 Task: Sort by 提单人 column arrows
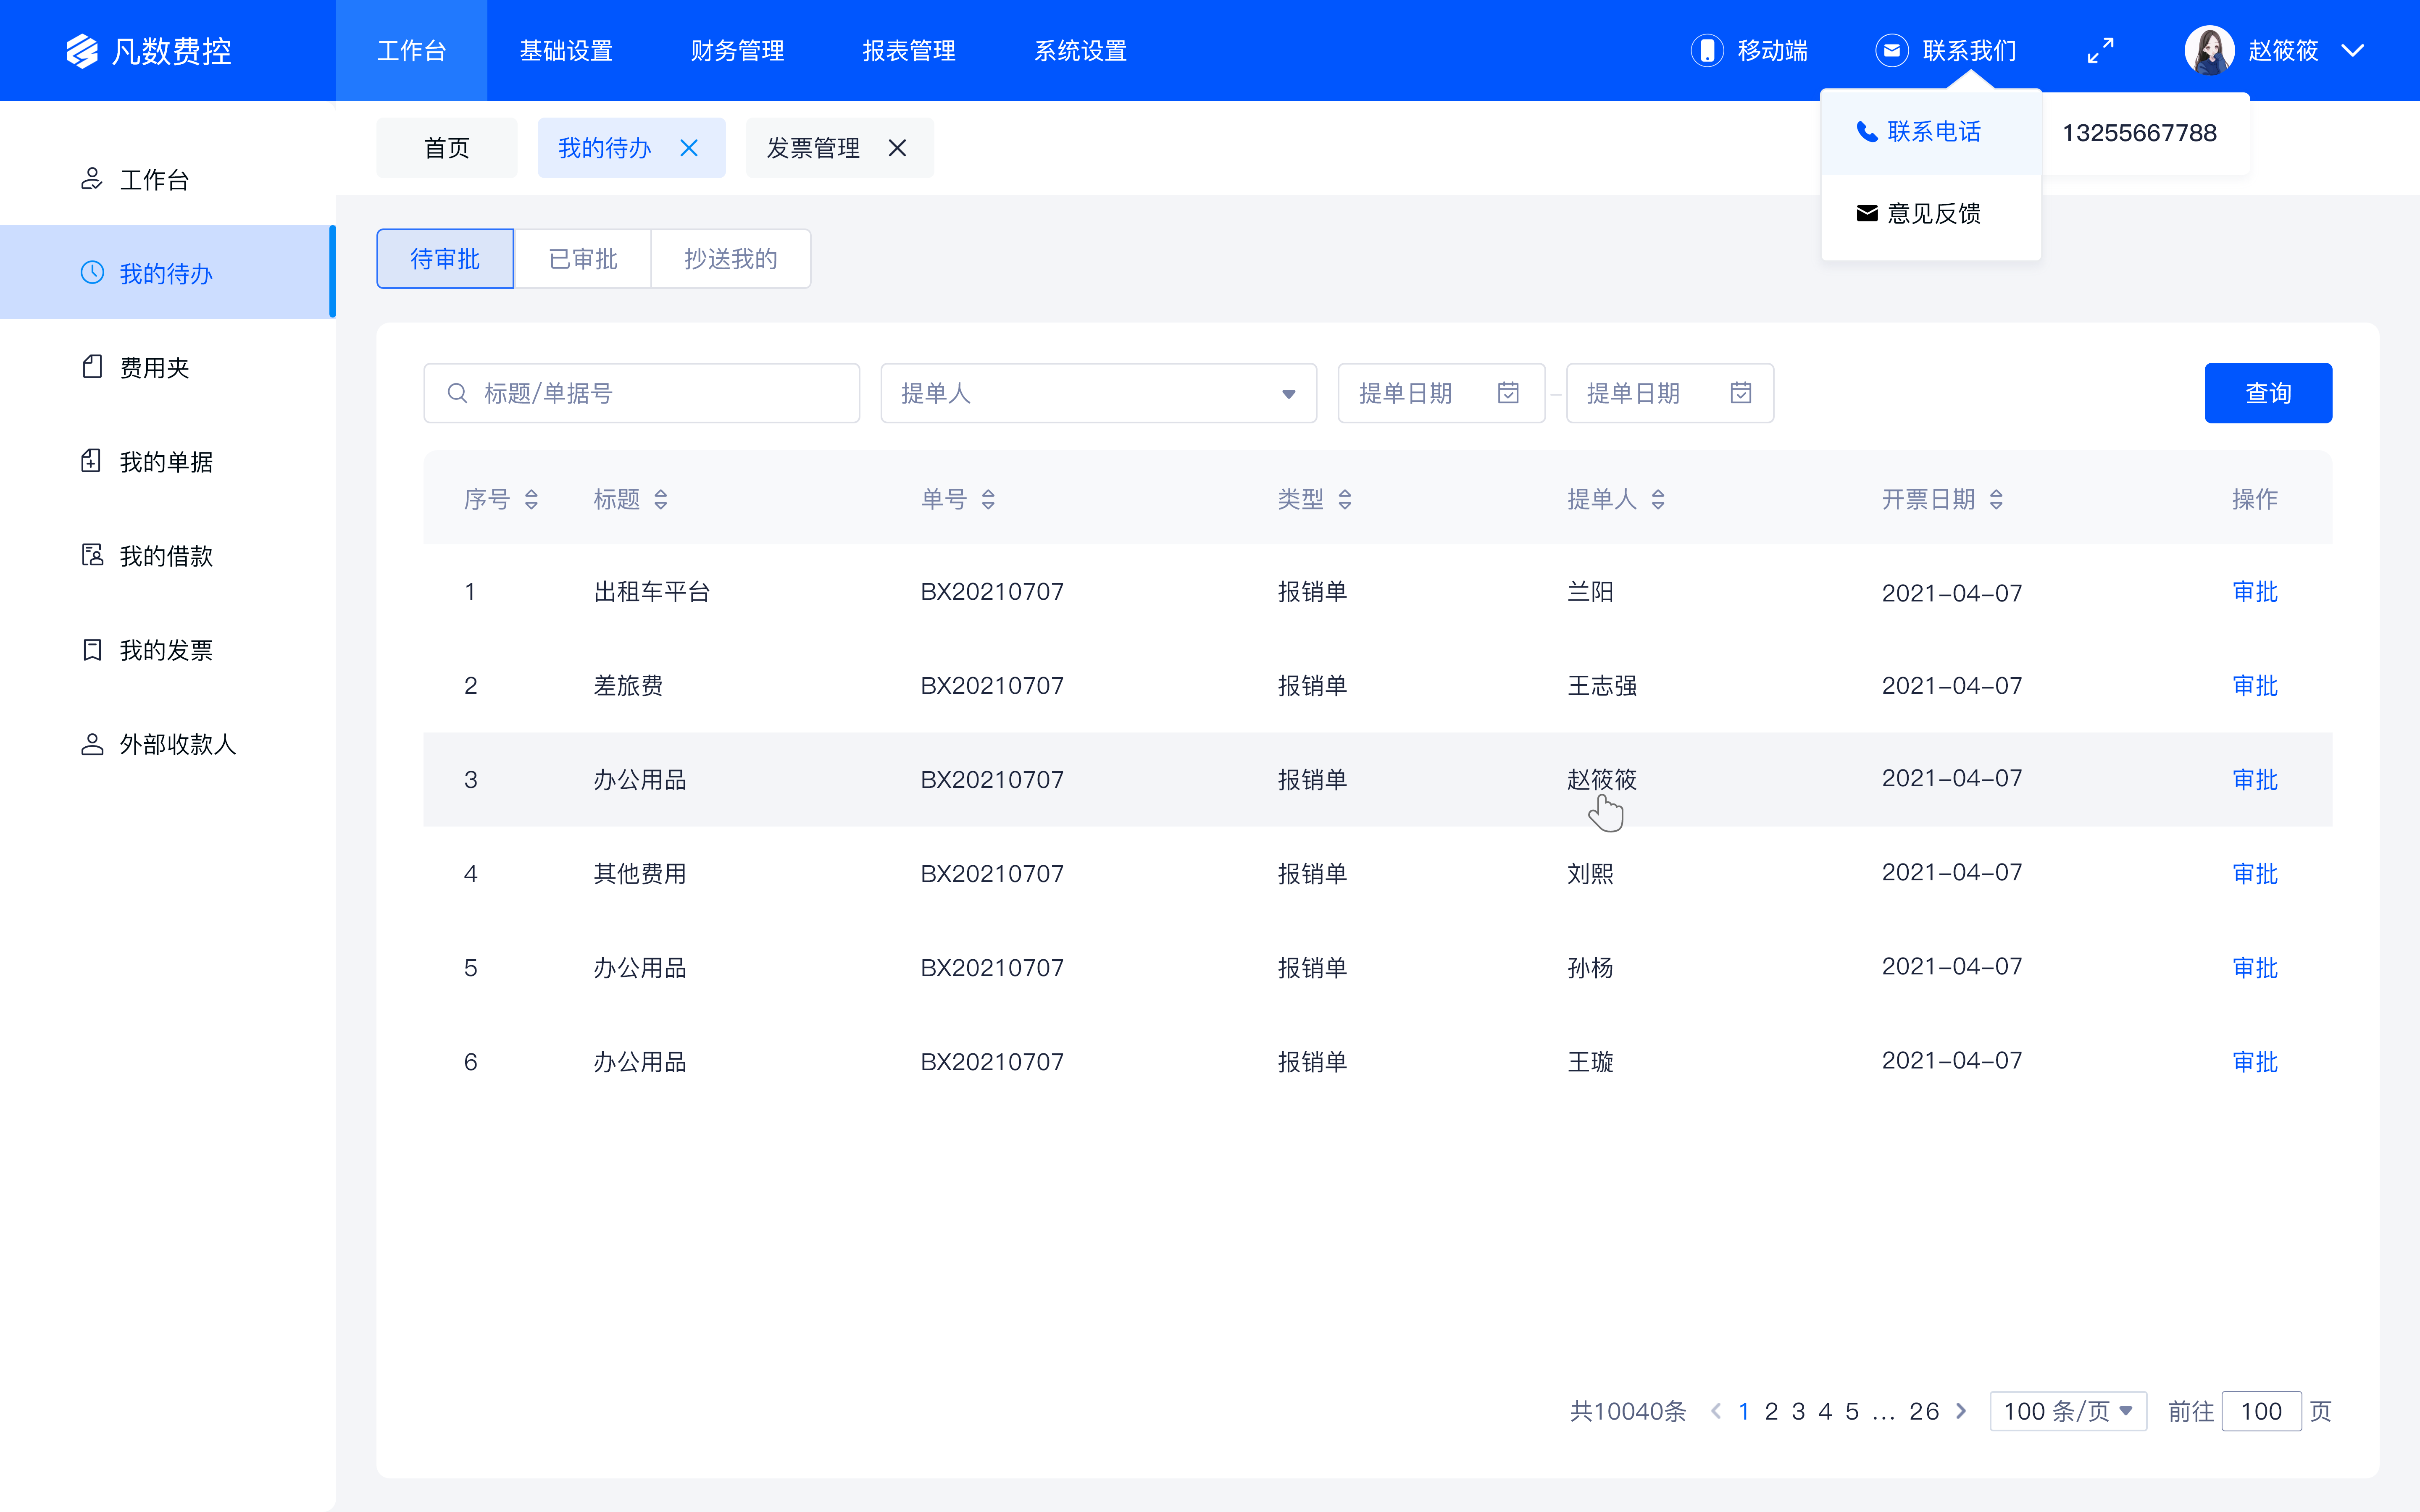1658,499
